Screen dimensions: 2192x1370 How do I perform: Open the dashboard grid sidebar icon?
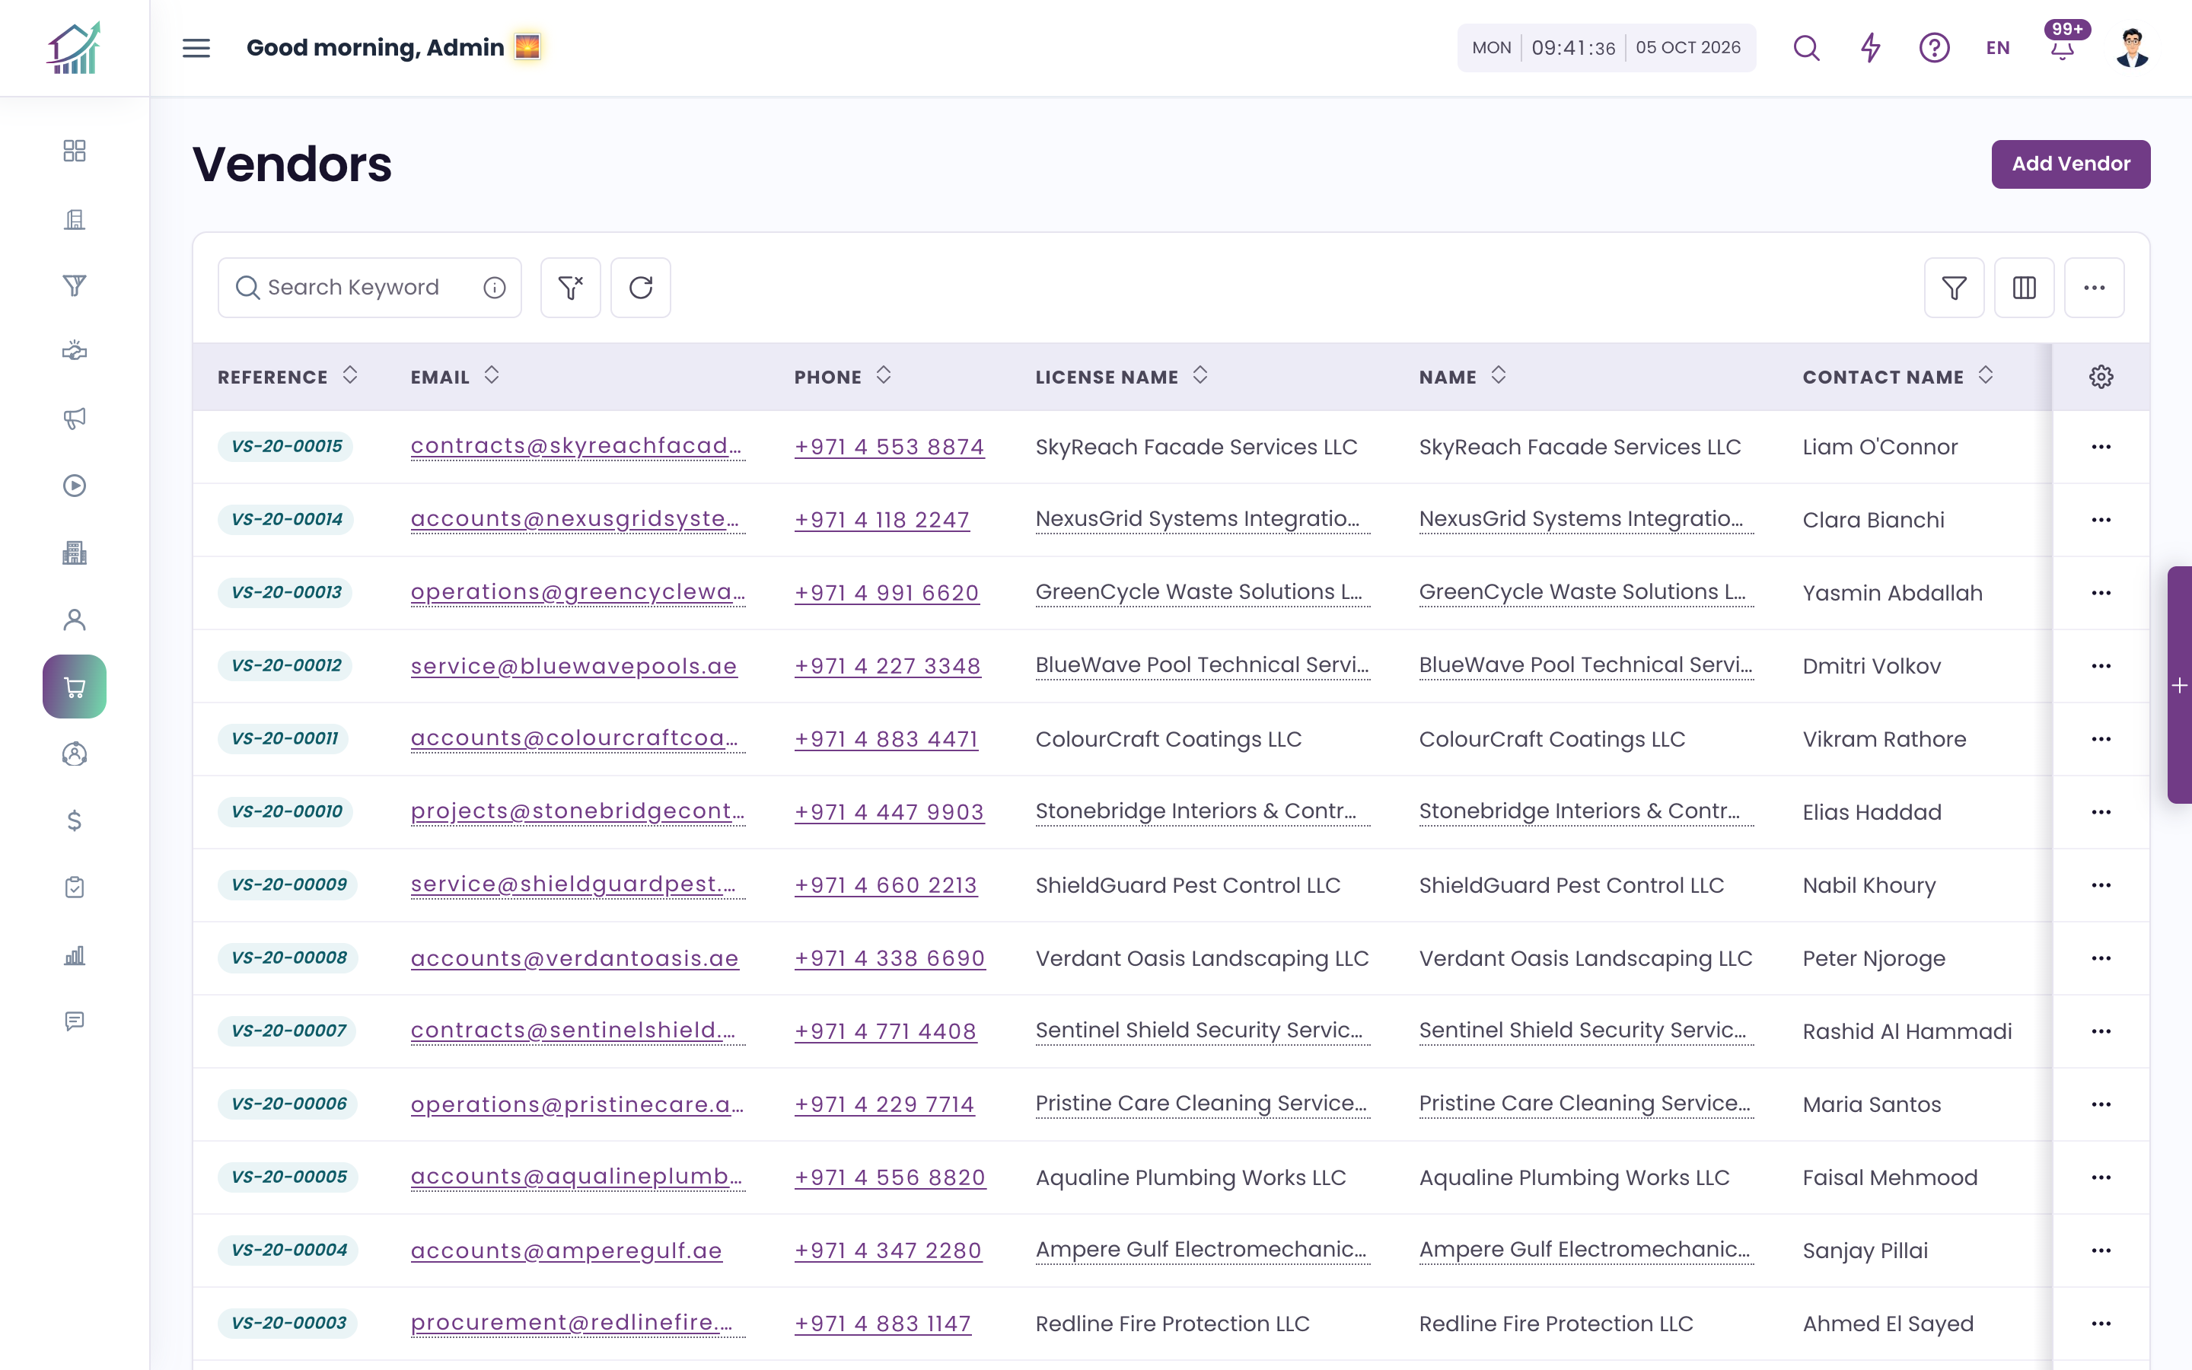75,151
